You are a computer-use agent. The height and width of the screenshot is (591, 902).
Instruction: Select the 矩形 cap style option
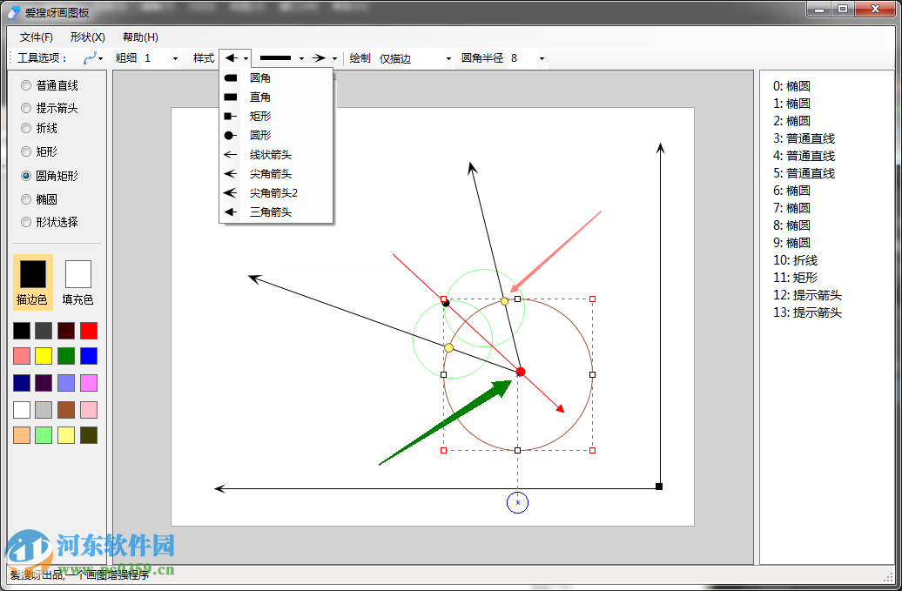[261, 116]
